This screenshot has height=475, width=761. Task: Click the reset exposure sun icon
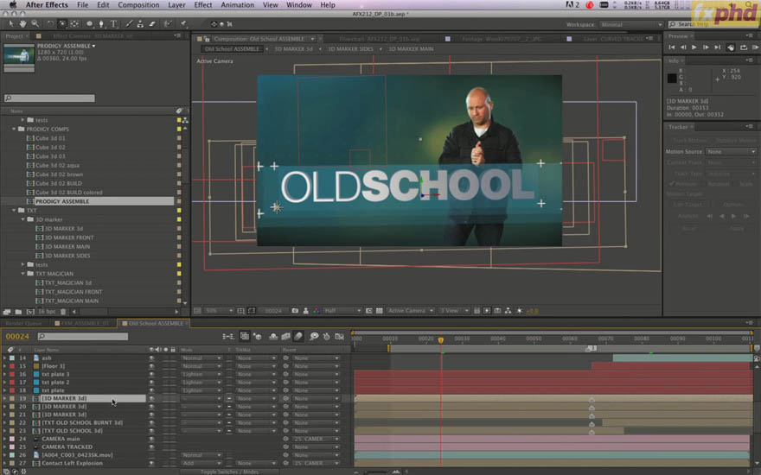coord(520,311)
